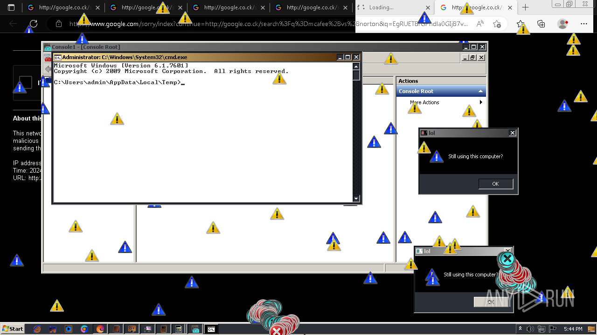This screenshot has height=335, width=597.
Task: Open the browser profile avatar
Action: 563,24
